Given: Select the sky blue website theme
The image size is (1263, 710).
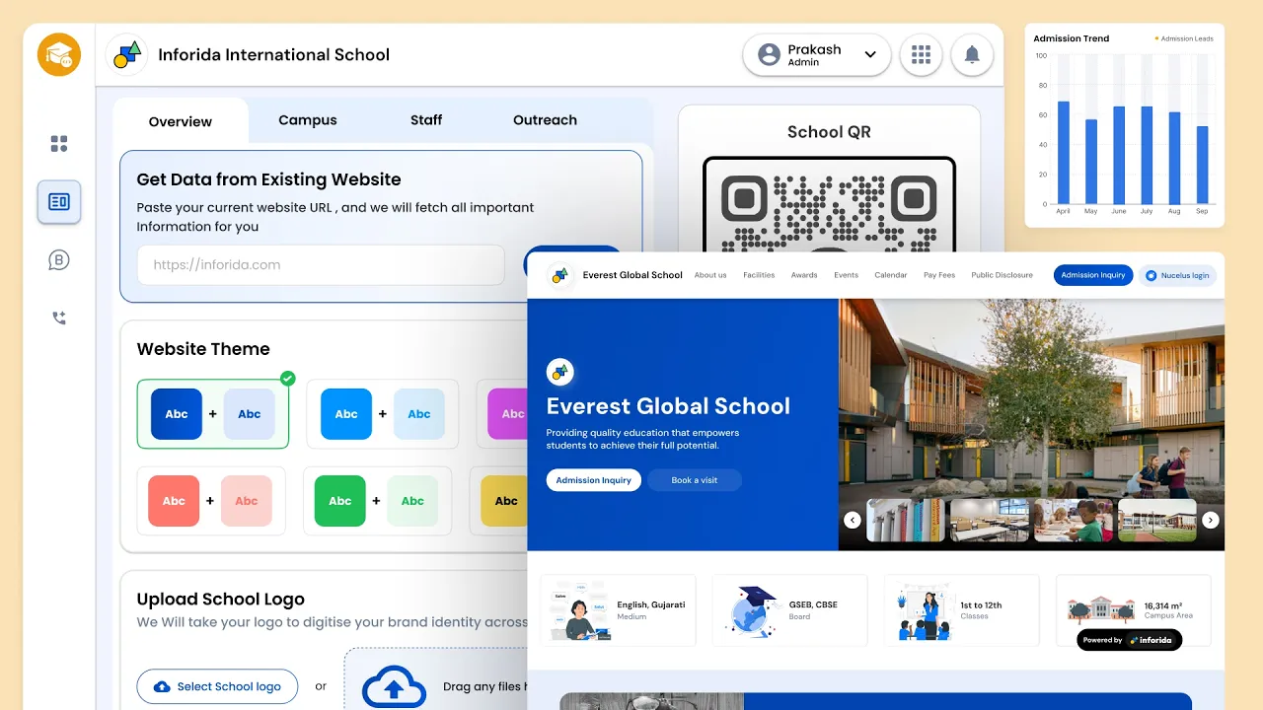Looking at the screenshot, I should pyautogui.click(x=383, y=414).
